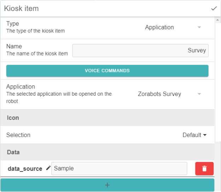221x192 pixels.
Task: Click the data_source key label
Action: pyautogui.click(x=25, y=169)
